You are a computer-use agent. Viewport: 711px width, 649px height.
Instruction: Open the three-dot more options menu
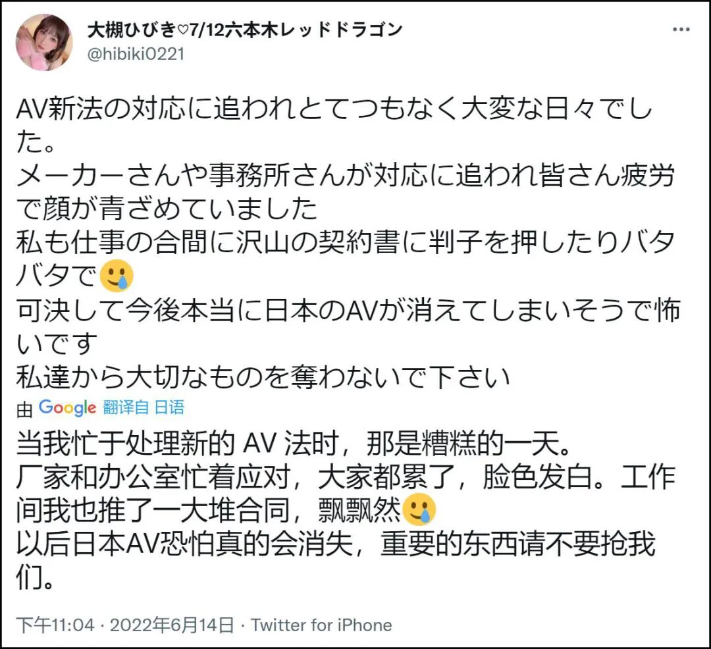(x=681, y=30)
